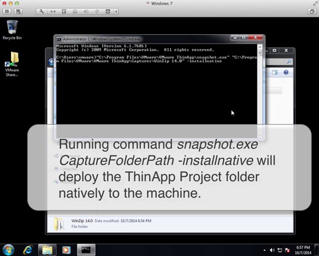Open network adapter arrows icon
The image size is (319, 256).
pos(53,11)
